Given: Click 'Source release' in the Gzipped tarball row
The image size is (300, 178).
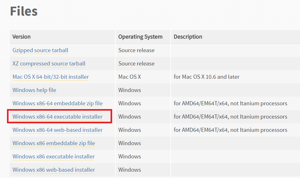Looking at the screenshot, I should (x=136, y=50).
